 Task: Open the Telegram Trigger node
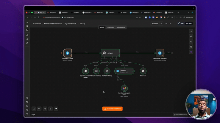pos(68,53)
